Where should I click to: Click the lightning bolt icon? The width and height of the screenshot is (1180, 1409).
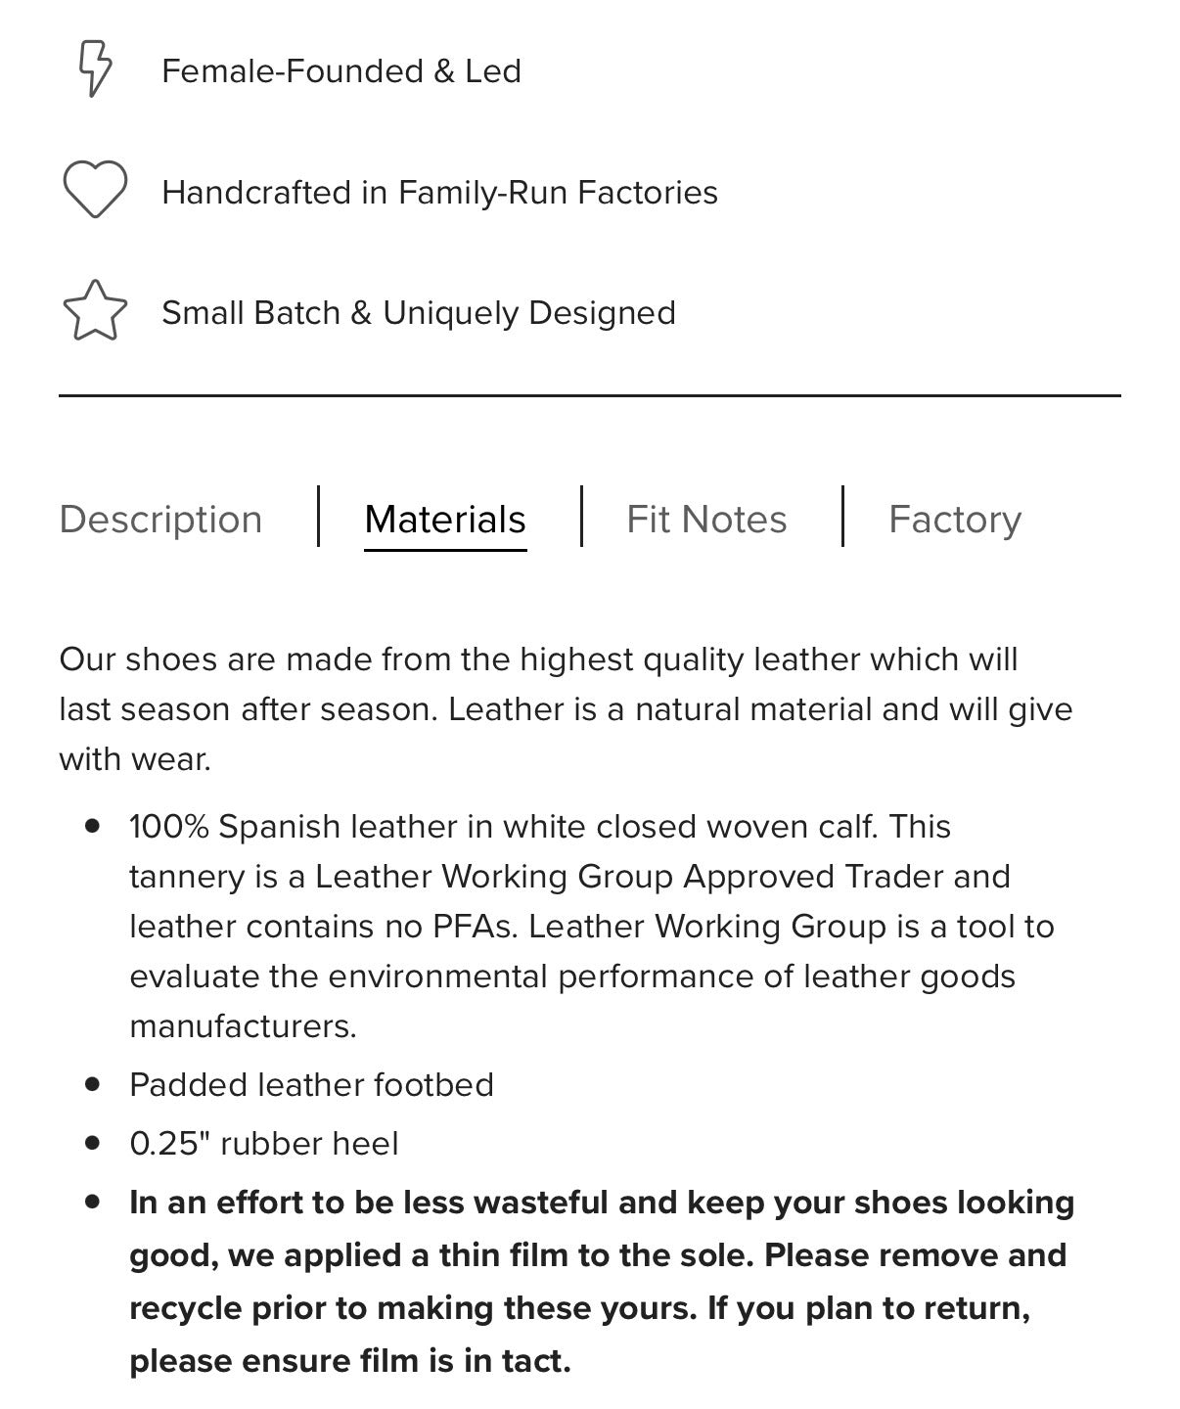click(x=95, y=68)
